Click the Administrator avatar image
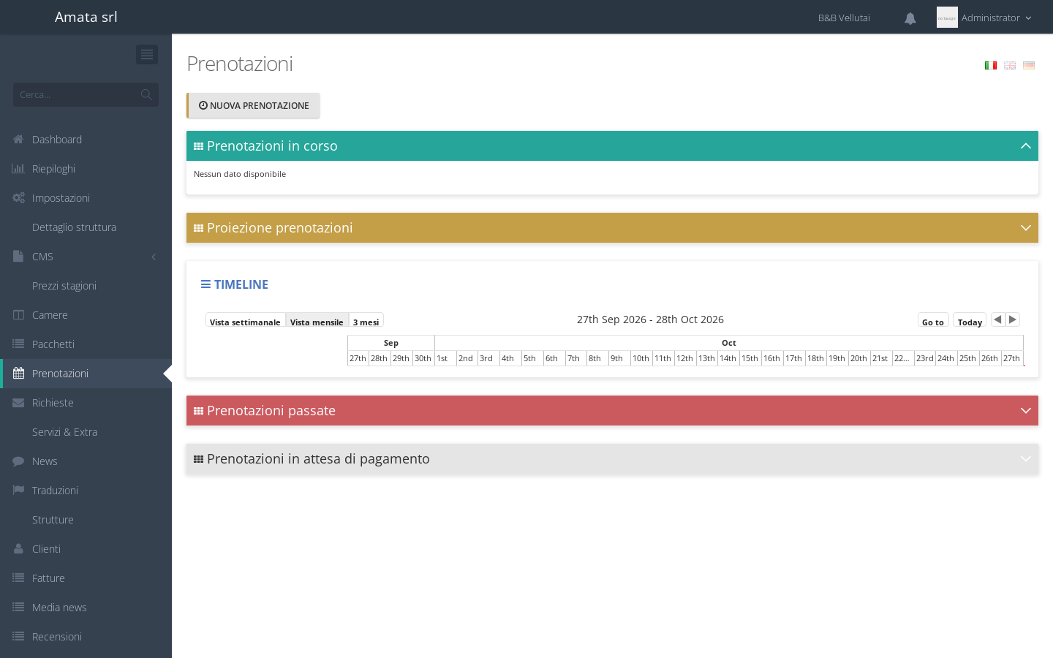This screenshot has width=1053, height=658. click(x=947, y=18)
